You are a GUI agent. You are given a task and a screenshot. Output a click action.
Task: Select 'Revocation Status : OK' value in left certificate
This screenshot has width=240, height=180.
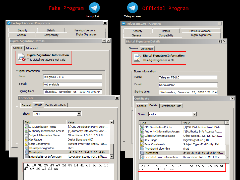click(87, 157)
